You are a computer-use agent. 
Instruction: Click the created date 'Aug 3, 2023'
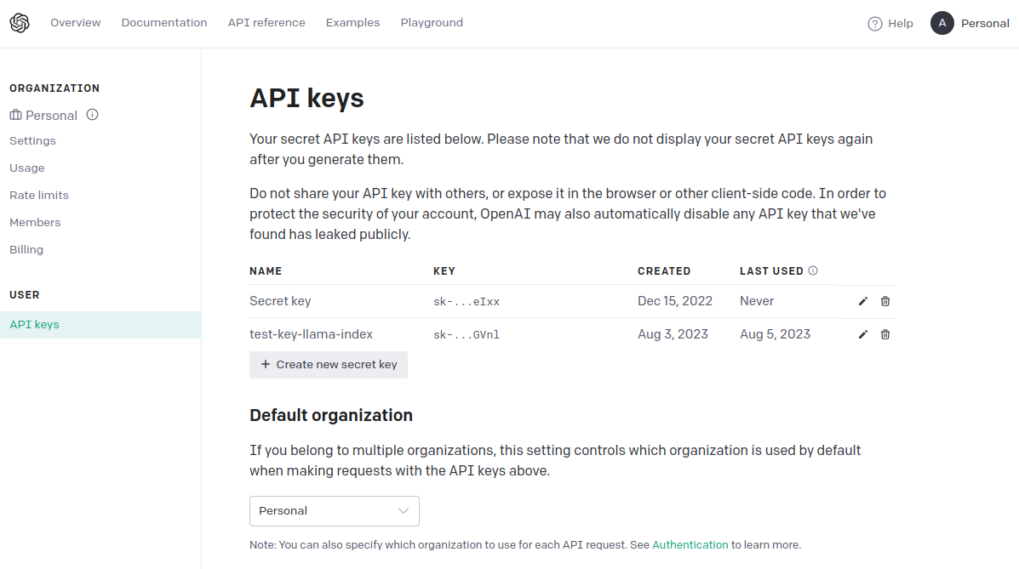pyautogui.click(x=673, y=334)
